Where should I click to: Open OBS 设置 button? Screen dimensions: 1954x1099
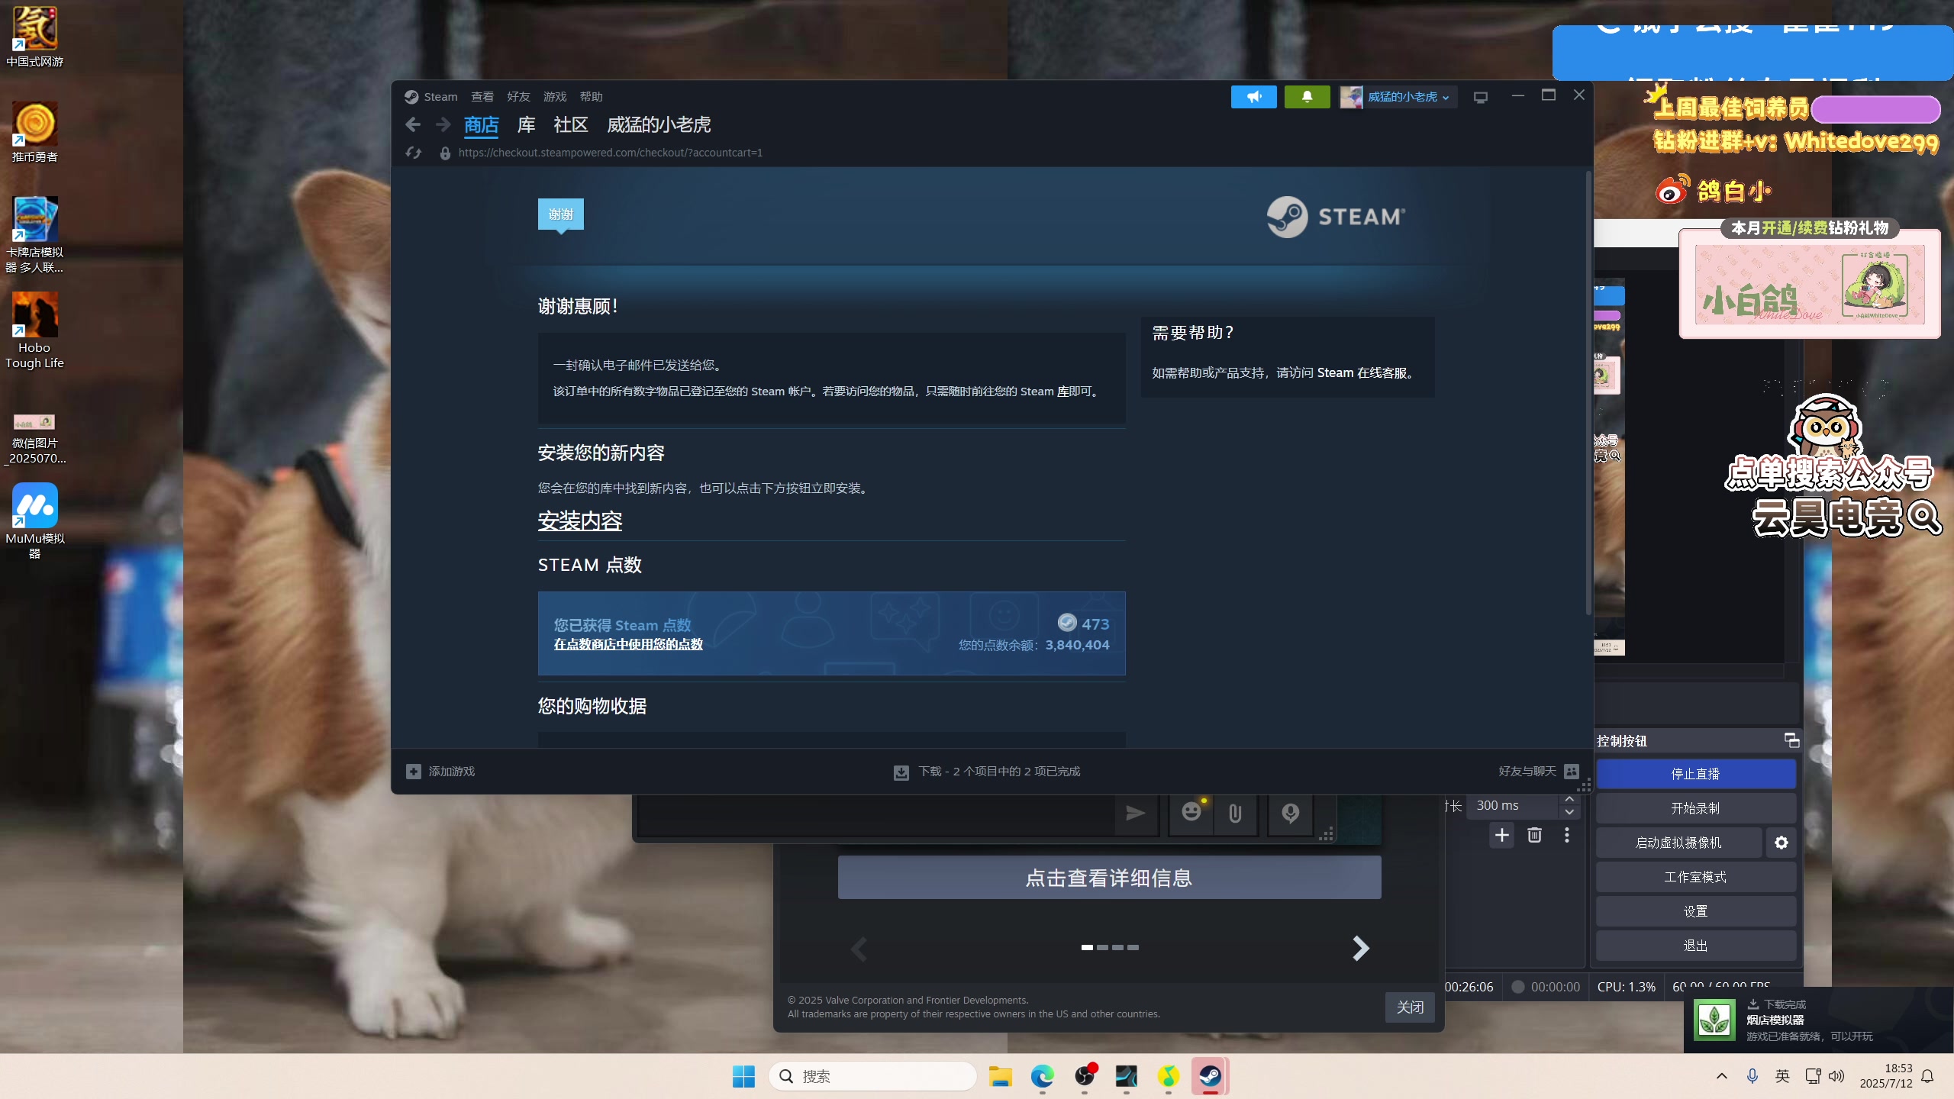(1695, 911)
